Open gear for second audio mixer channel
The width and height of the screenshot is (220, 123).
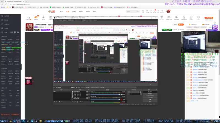tap(124, 99)
